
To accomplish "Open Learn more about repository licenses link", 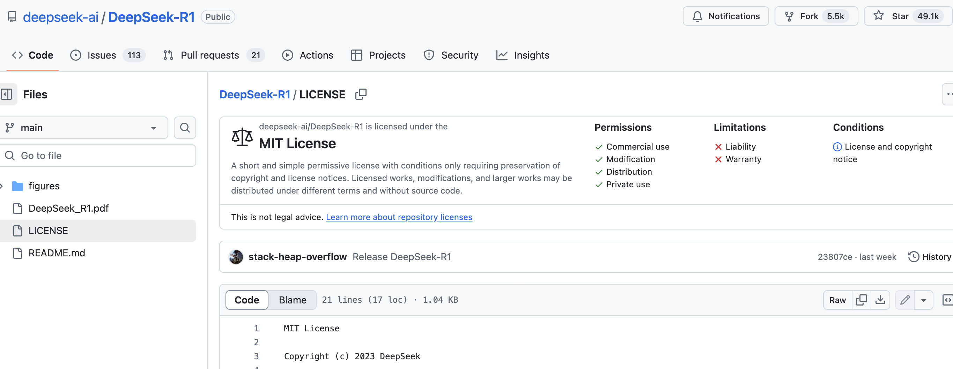I will [399, 217].
